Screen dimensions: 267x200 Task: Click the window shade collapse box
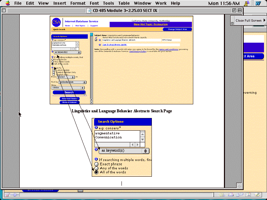coord(240,10)
